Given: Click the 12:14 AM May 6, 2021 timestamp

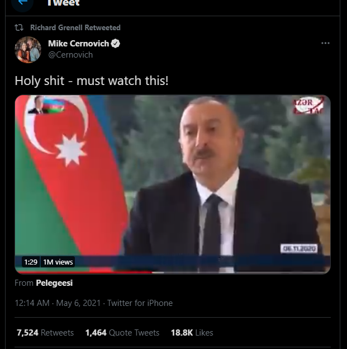Looking at the screenshot, I should tap(58, 303).
